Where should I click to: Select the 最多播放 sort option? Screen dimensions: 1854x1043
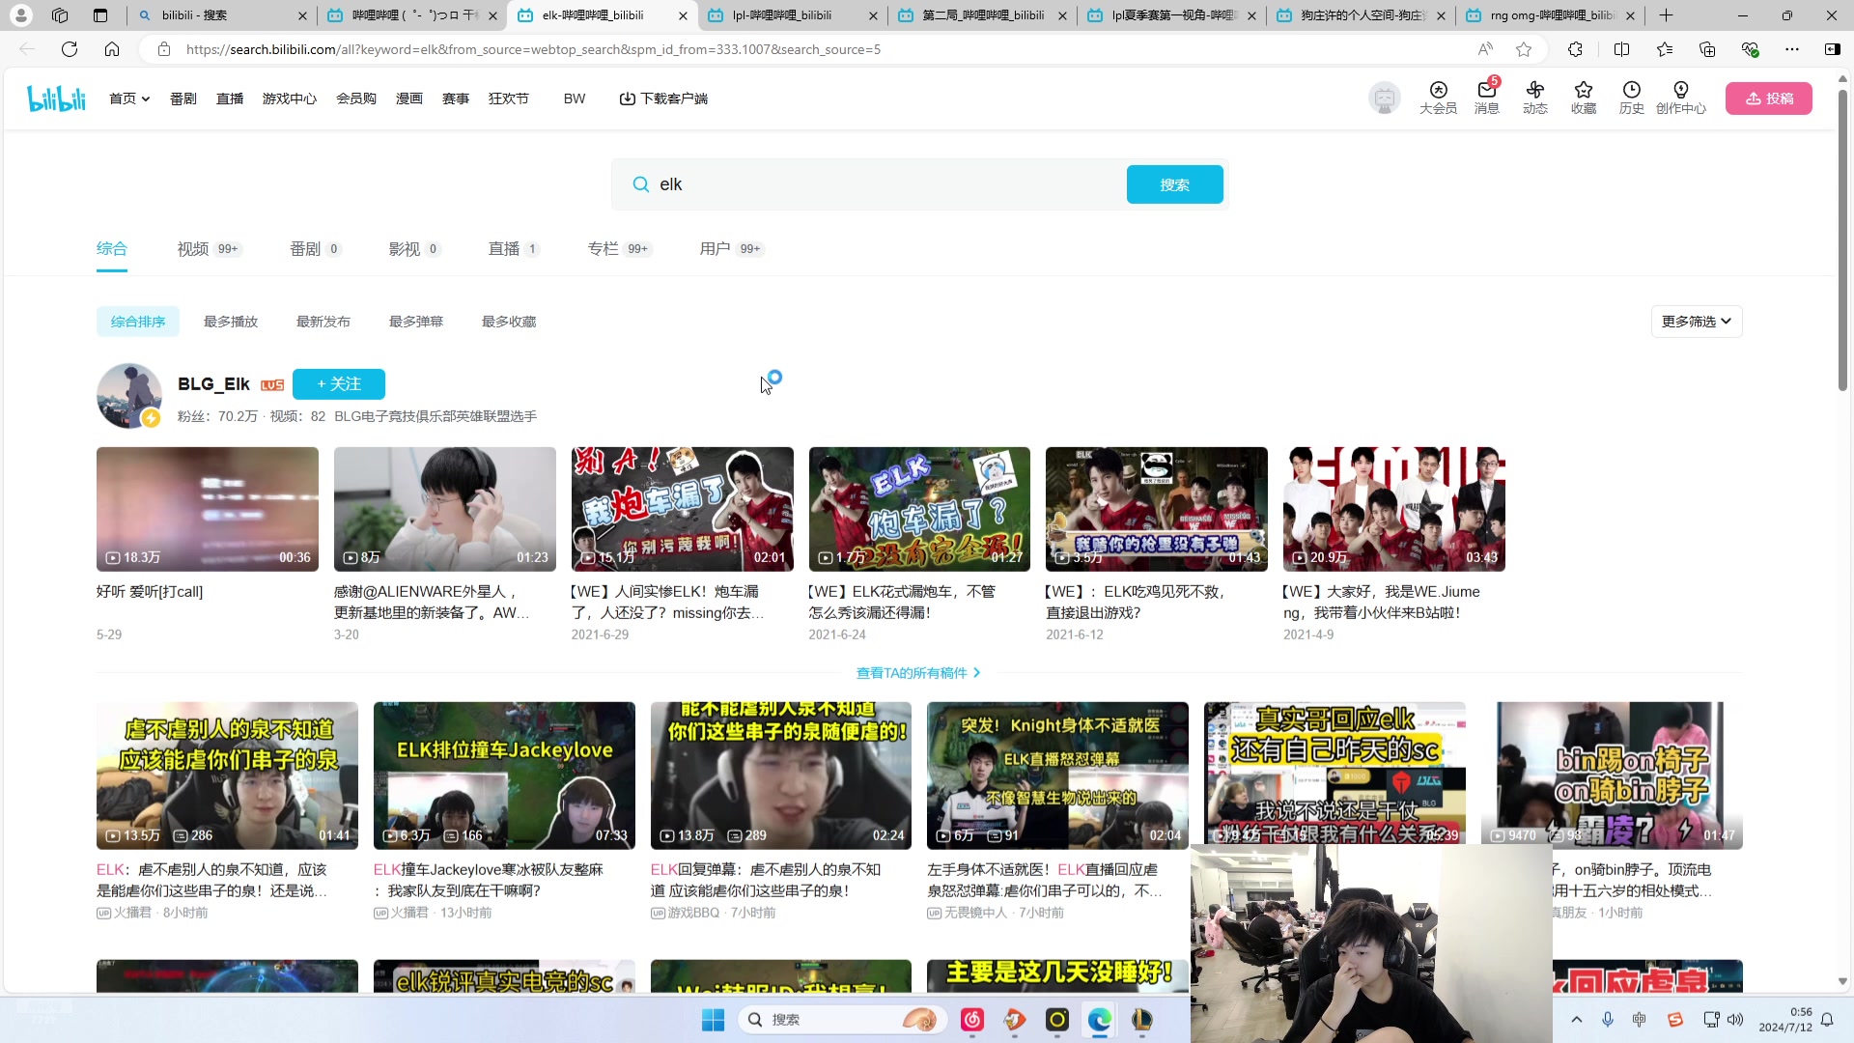pos(230,321)
